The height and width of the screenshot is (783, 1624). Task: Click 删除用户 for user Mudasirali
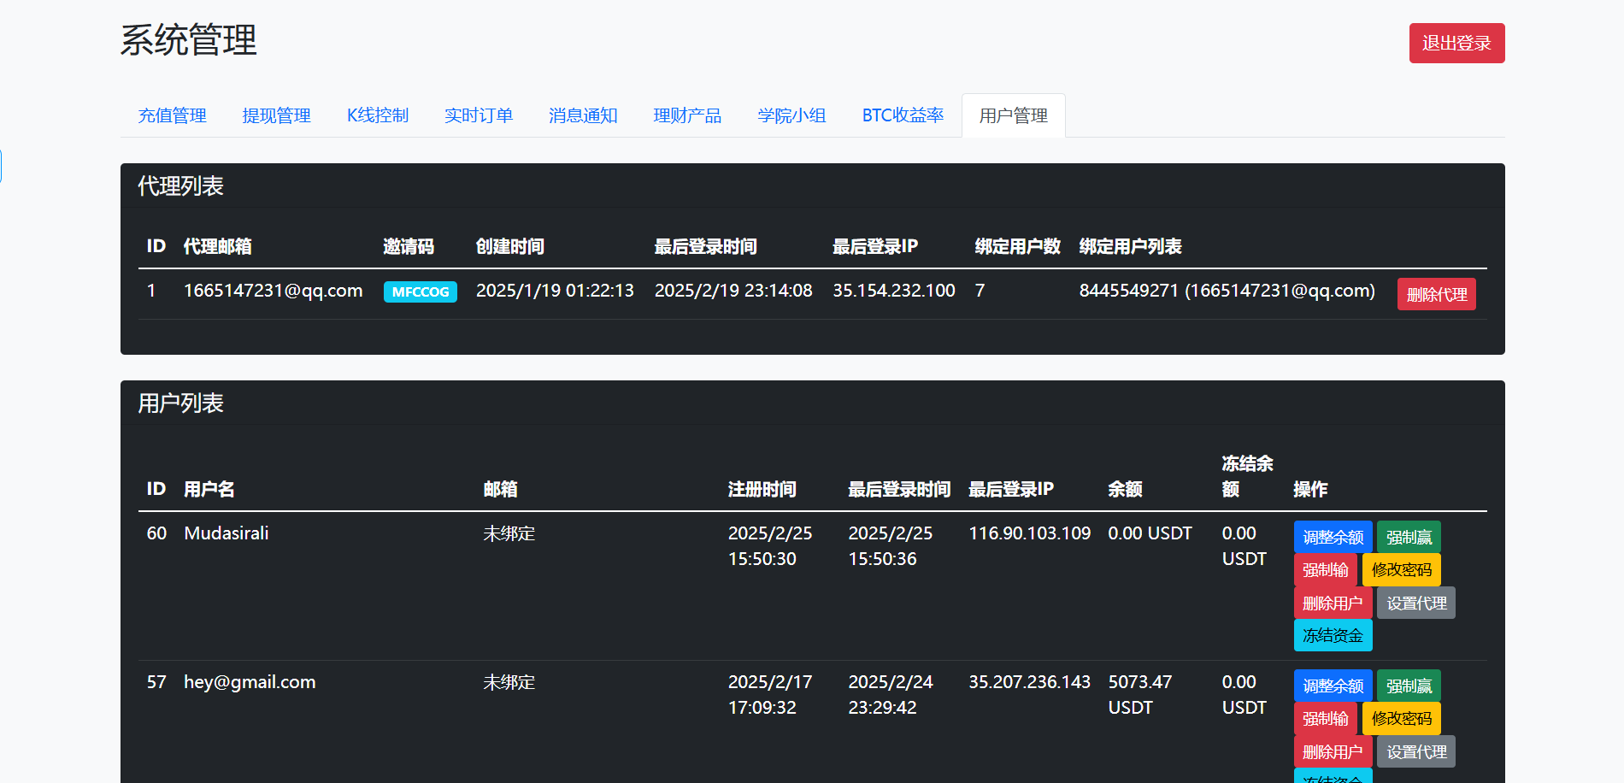pos(1333,603)
